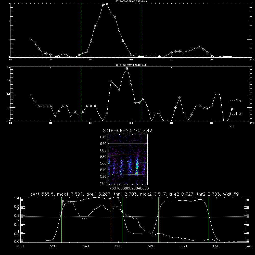This screenshot has width=255, height=255.
Task: Open the color spectral image thumbnail
Action: click(128, 159)
